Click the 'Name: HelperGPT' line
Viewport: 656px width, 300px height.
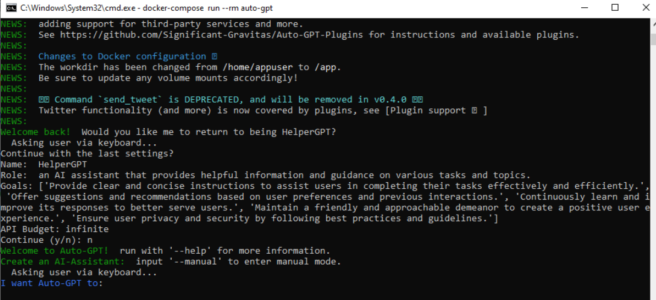(44, 164)
